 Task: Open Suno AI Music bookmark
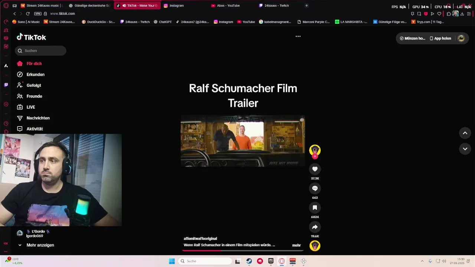tap(26, 22)
